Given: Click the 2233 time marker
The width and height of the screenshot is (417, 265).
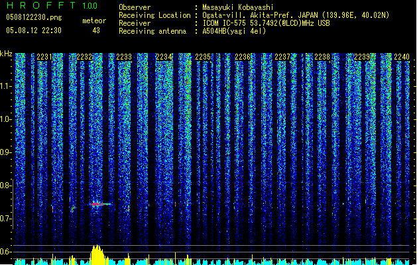Looking at the screenshot, I should [x=124, y=57].
